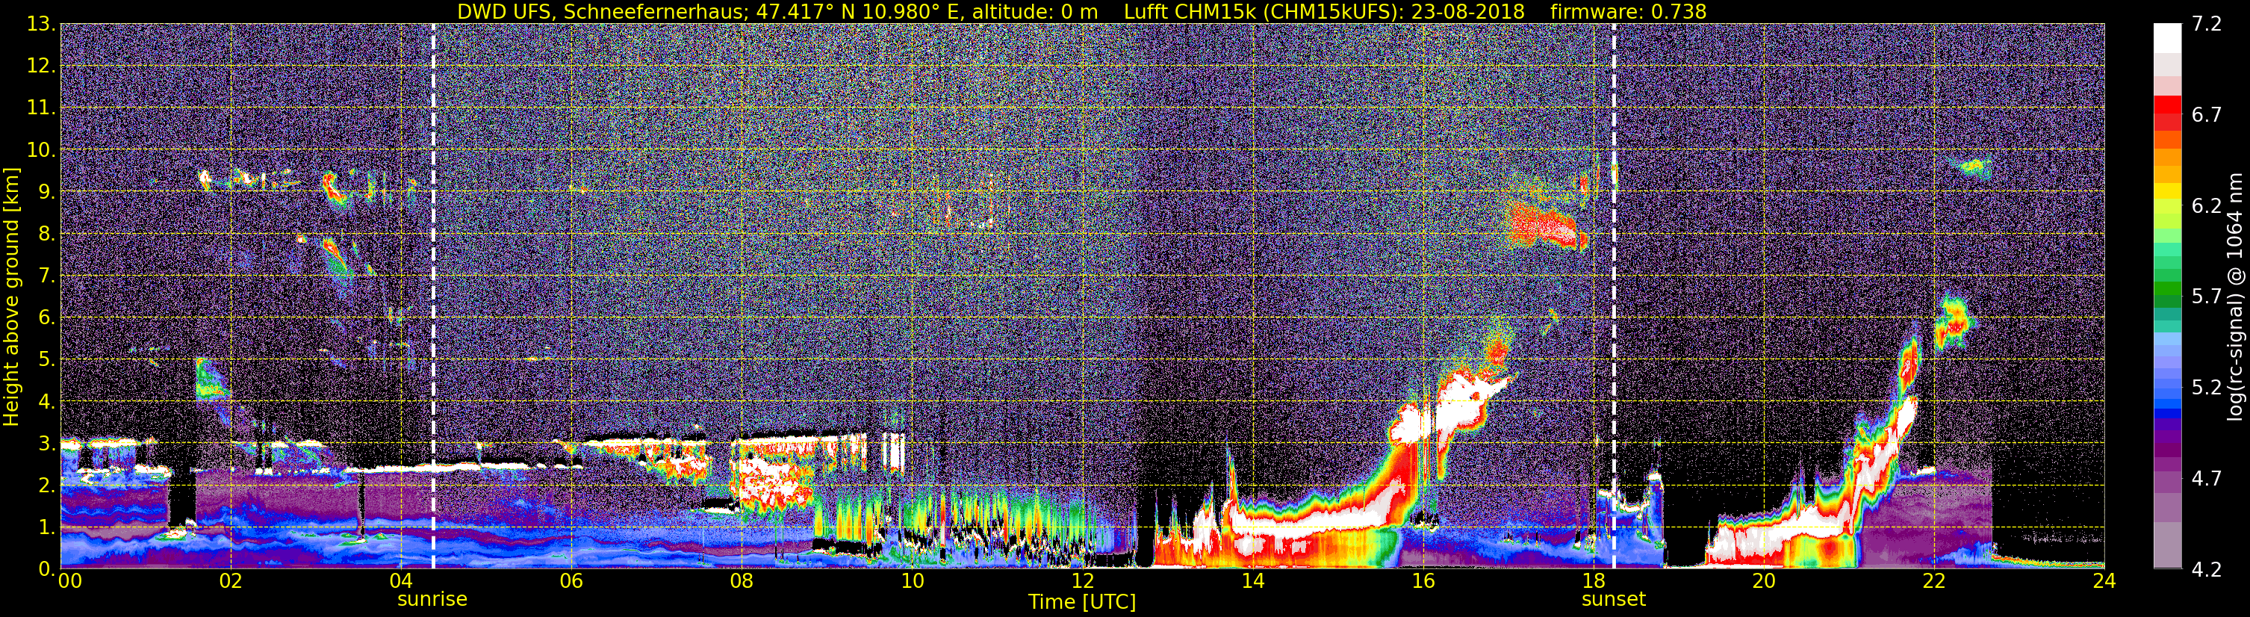Image resolution: width=2250 pixels, height=617 pixels.
Task: Click the colorbar tick value 5.7
Action: pyautogui.click(x=2207, y=297)
